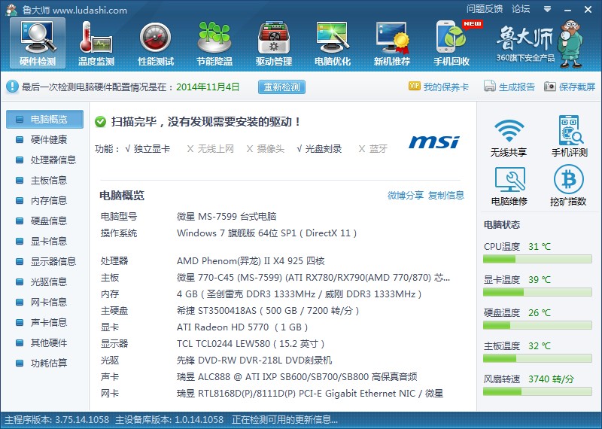Viewport: 602px width, 429px height.
Task: Open 无线共享 wireless sharing
Action: point(509,137)
